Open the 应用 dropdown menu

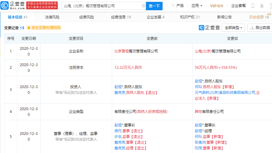[197, 6]
